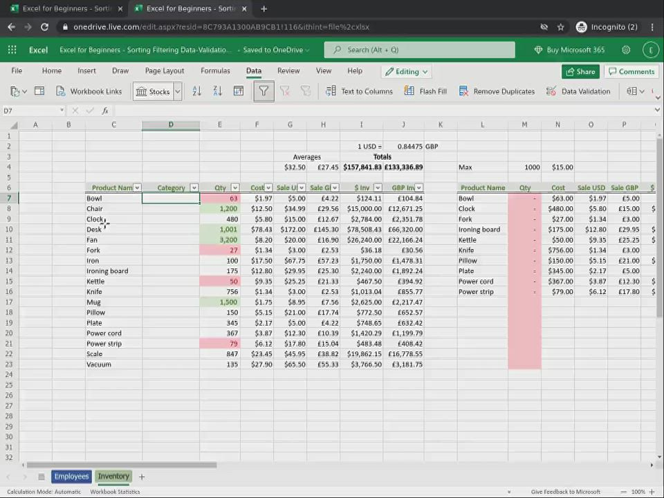Click the select all corner triangle
Viewport: 664px width, 498px height.
tap(14, 125)
